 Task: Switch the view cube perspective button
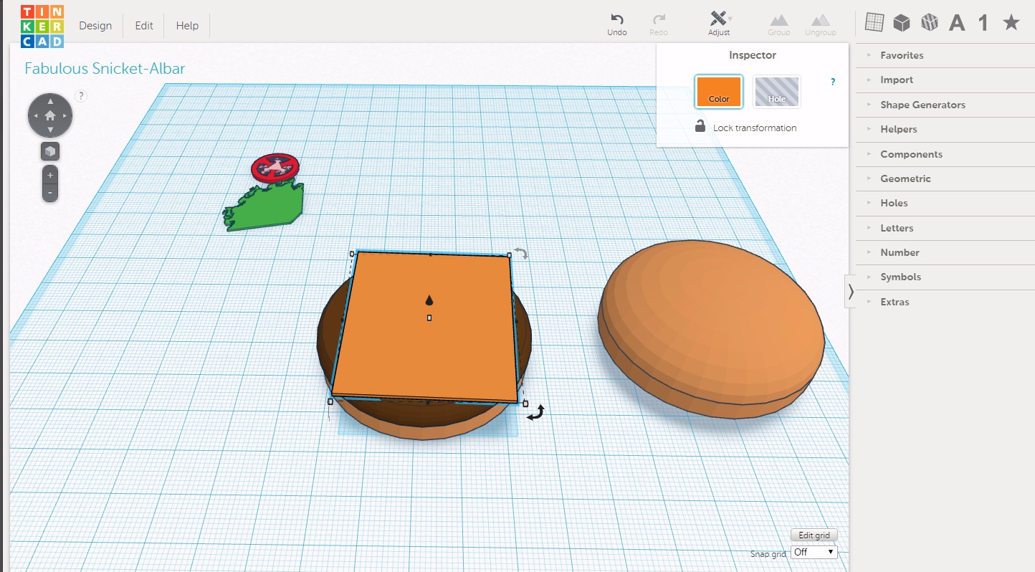pyautogui.click(x=50, y=152)
